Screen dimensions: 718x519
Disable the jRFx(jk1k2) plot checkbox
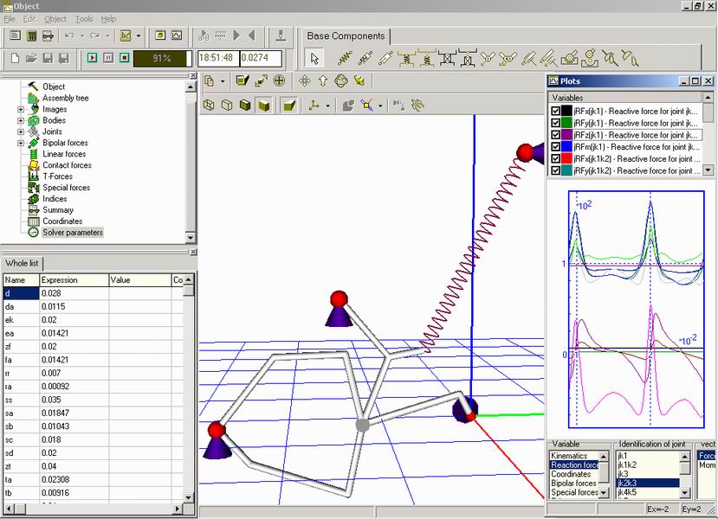pyautogui.click(x=555, y=159)
